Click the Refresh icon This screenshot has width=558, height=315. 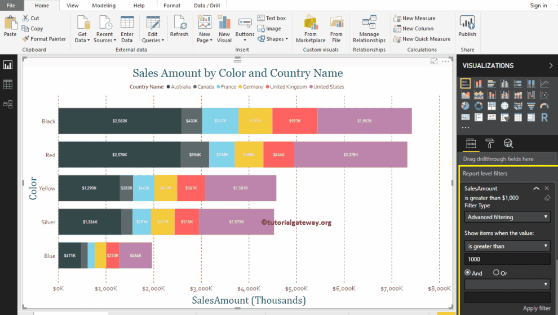179,22
